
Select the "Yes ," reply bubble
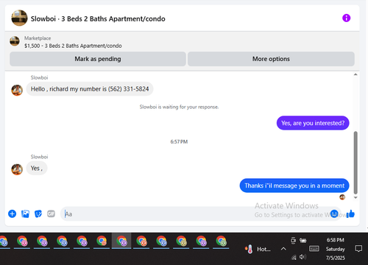(37, 169)
